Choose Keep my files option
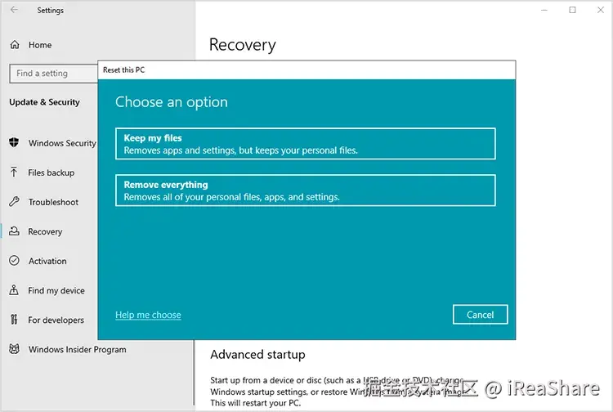This screenshot has width=613, height=412. tap(306, 143)
